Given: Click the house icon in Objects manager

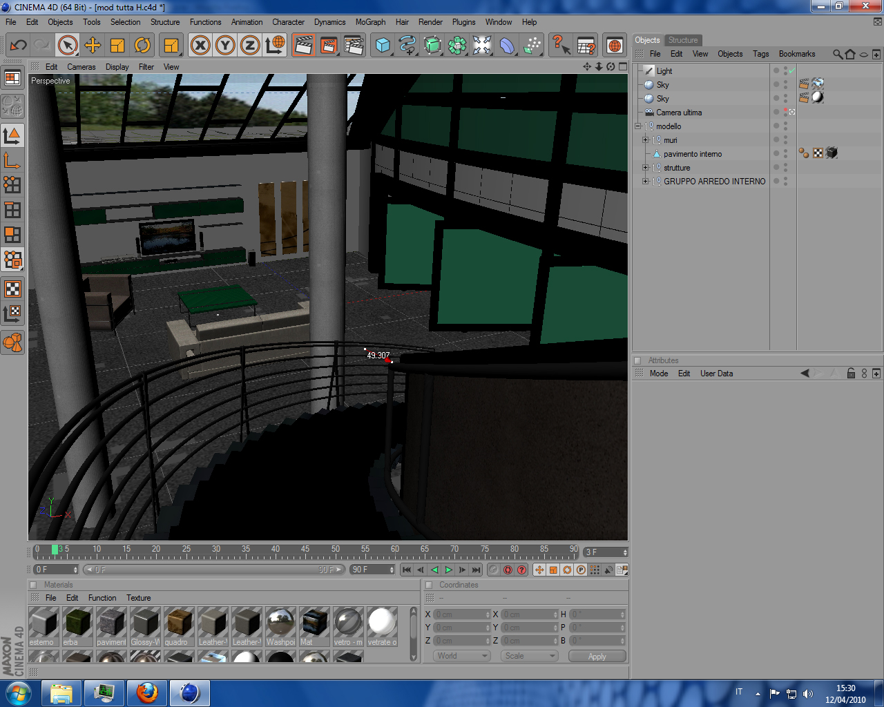Looking at the screenshot, I should coord(850,54).
